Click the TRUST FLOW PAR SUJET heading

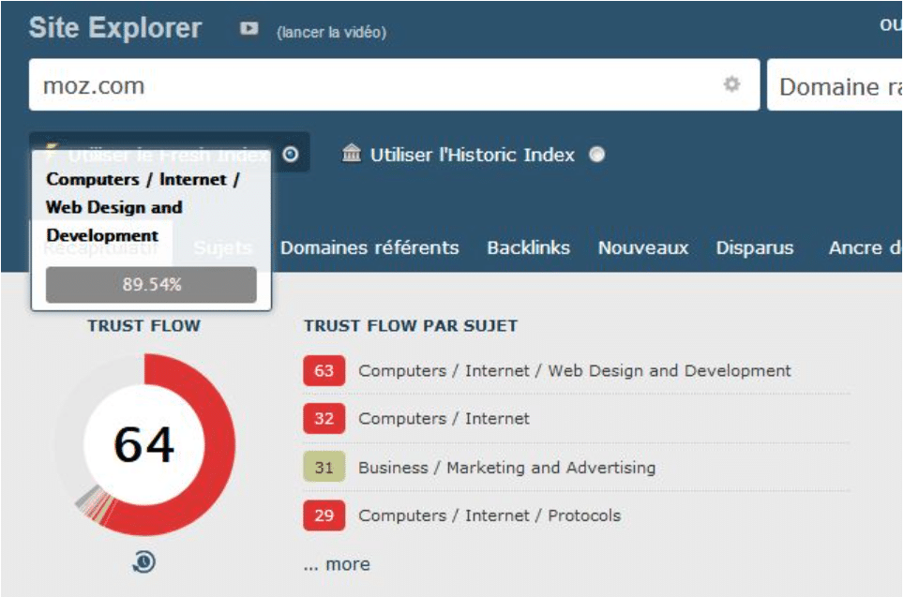point(411,325)
